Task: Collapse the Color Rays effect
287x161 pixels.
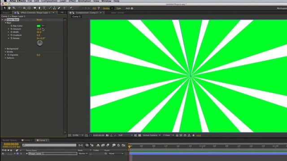Action: [2, 20]
